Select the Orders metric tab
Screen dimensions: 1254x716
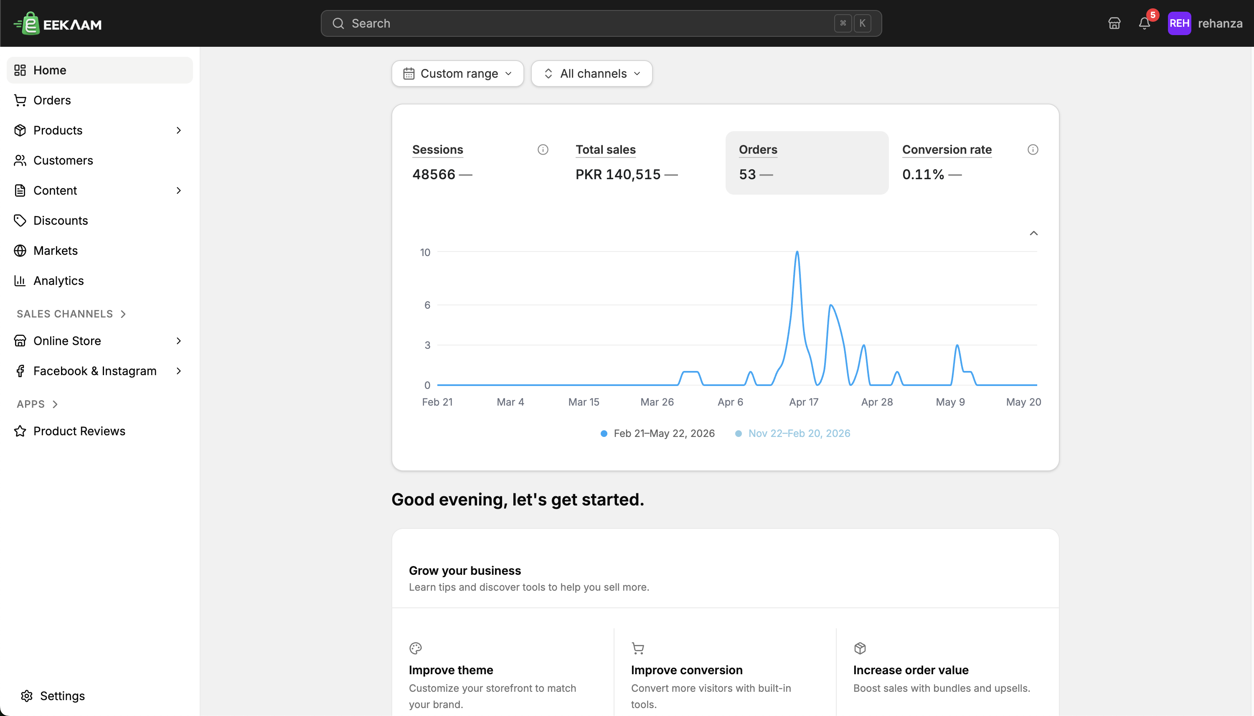(807, 163)
